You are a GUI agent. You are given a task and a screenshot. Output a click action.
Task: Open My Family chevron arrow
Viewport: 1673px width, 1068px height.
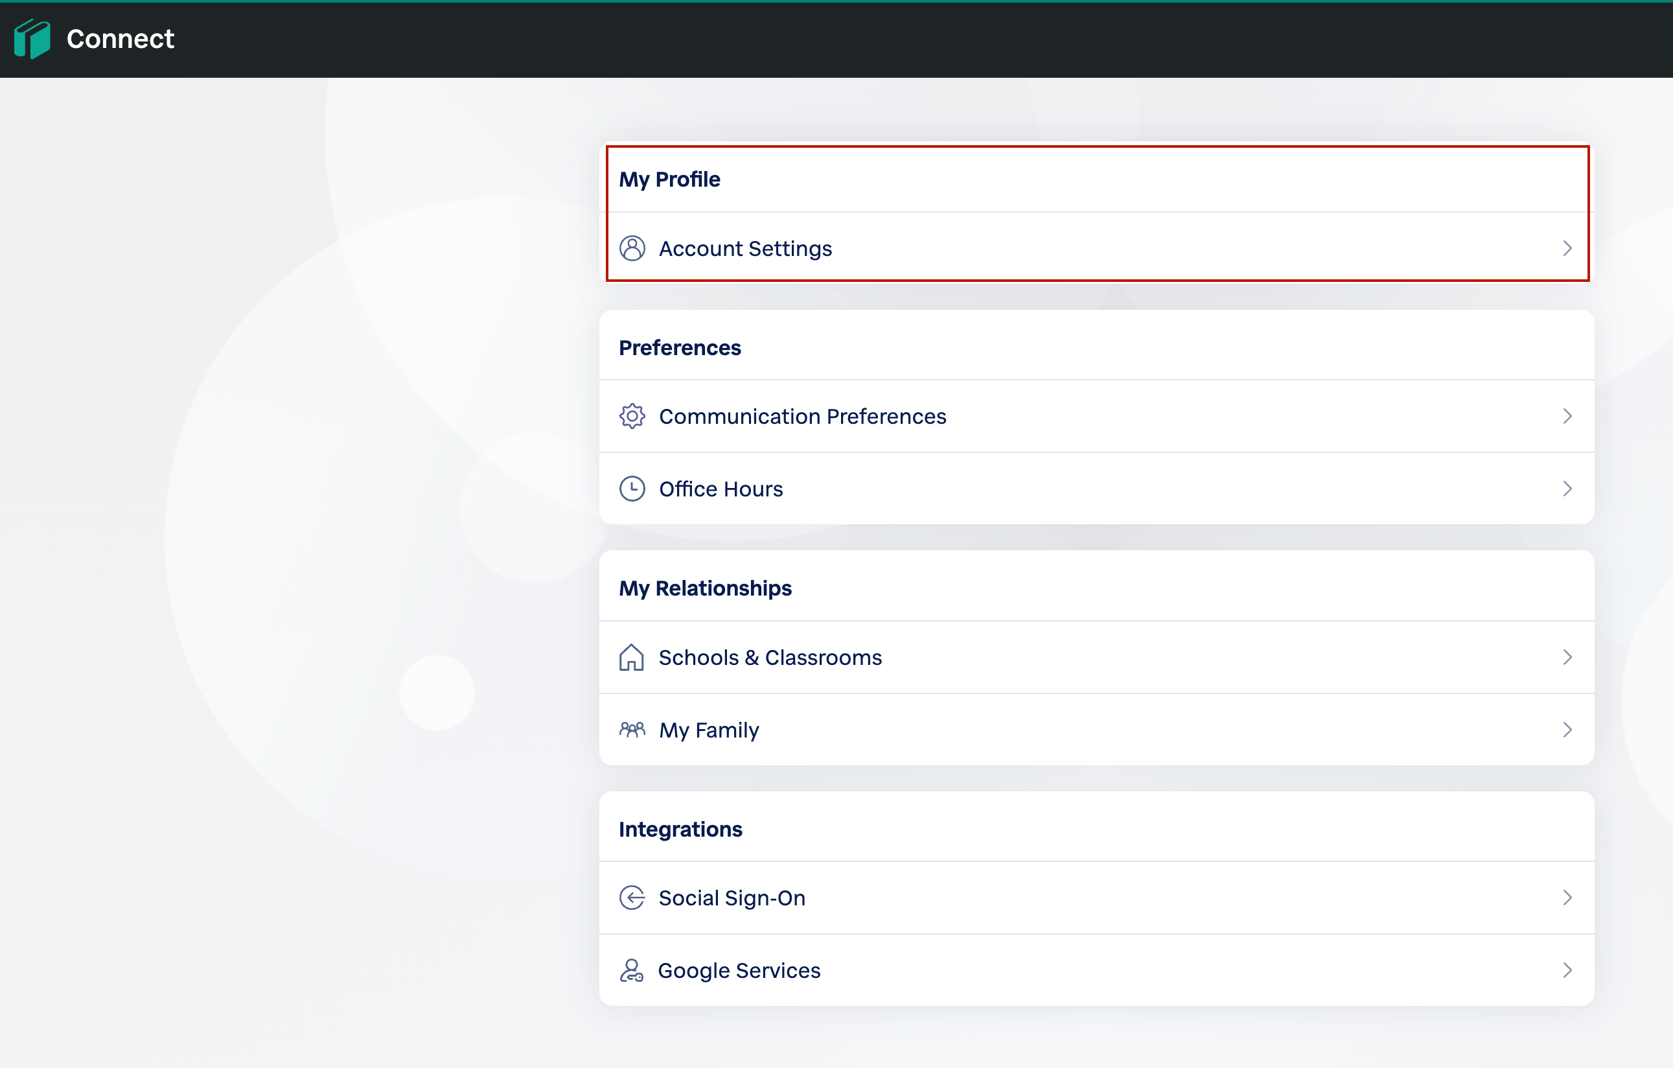(x=1567, y=730)
